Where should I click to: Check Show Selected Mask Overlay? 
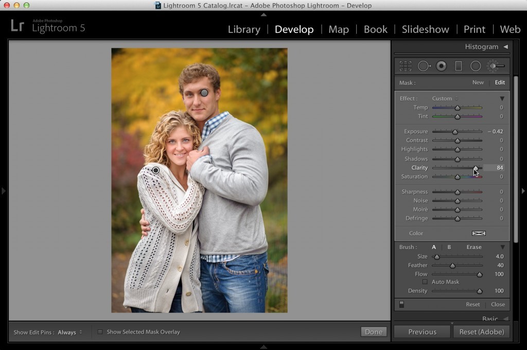[x=100, y=332]
